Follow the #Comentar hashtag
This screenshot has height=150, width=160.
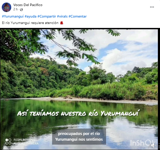[77, 16]
